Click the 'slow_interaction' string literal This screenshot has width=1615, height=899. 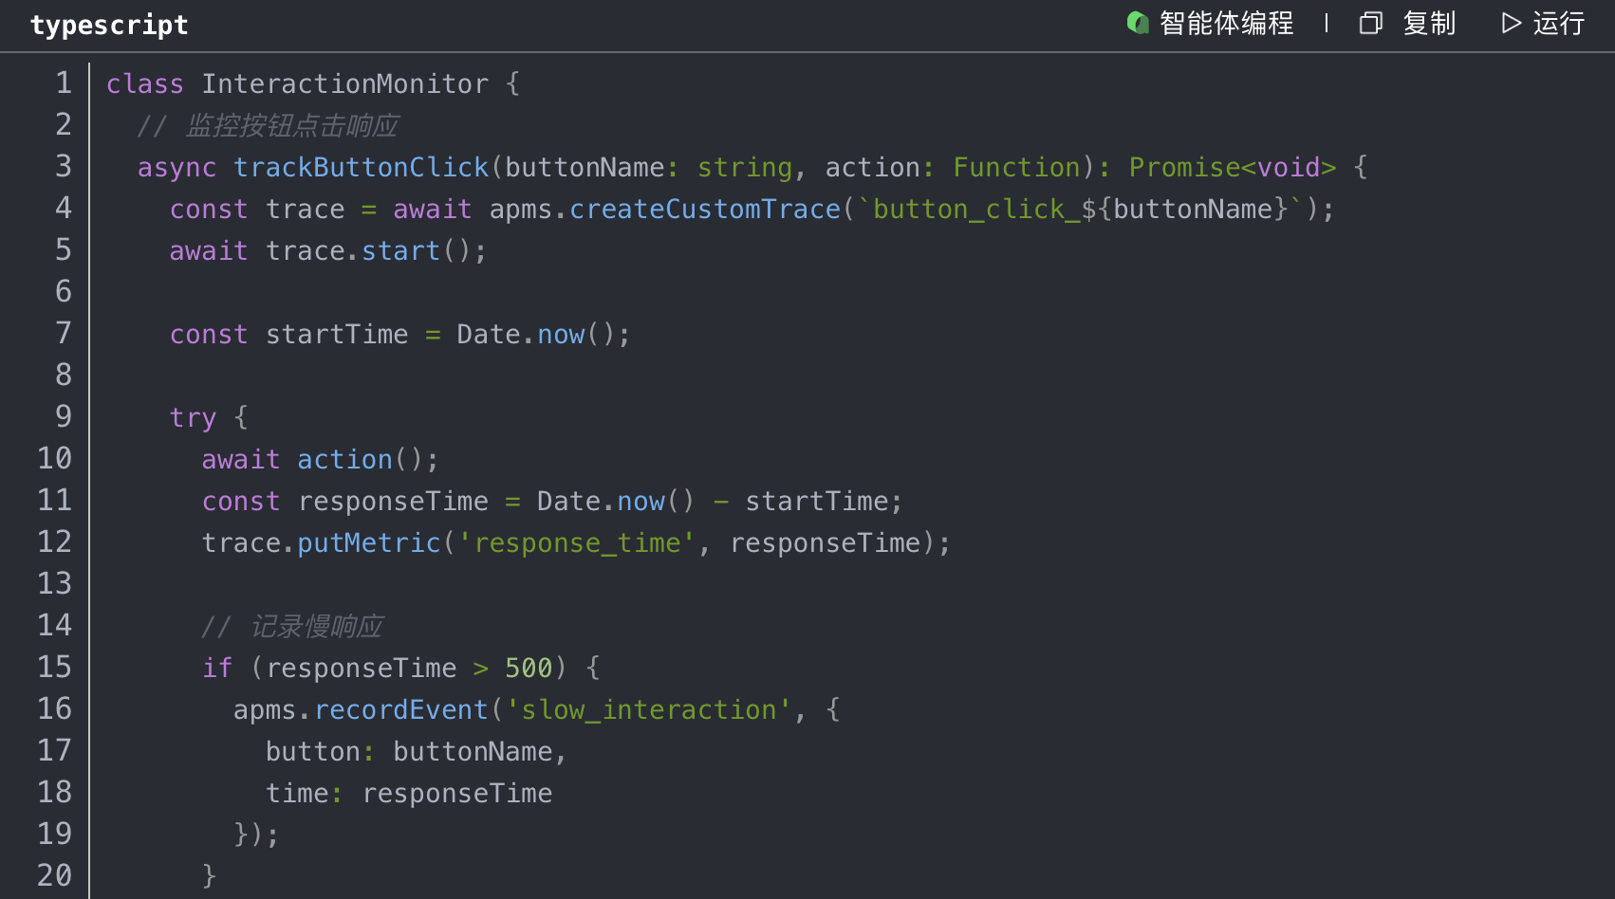(x=649, y=709)
